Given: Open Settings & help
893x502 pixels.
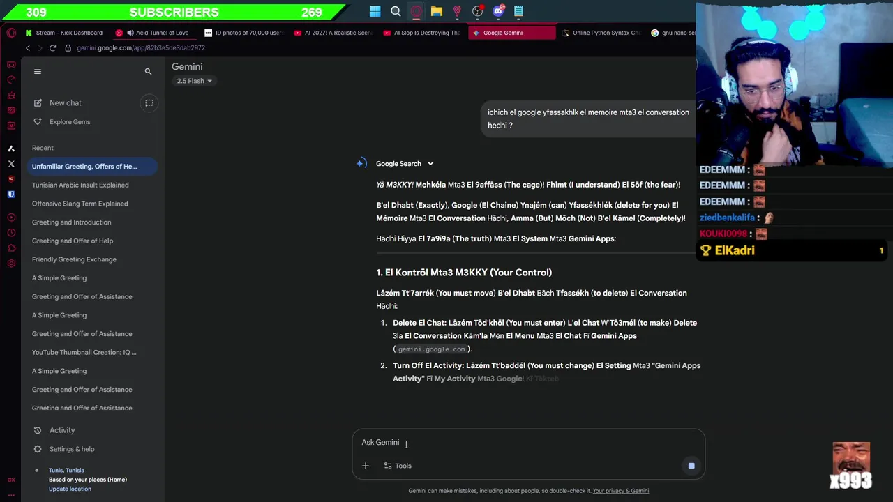Looking at the screenshot, I should (72, 449).
